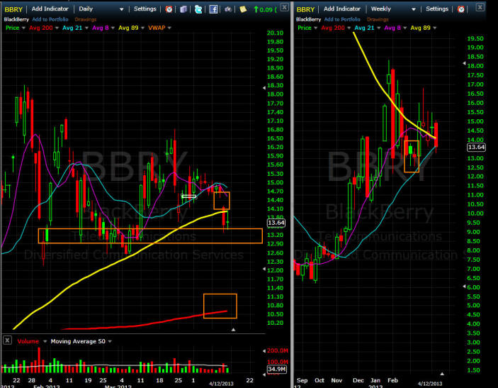This screenshot has height=388, width=498.
Task: Share the Daily chart on Facebook
Action: tap(213, 9)
